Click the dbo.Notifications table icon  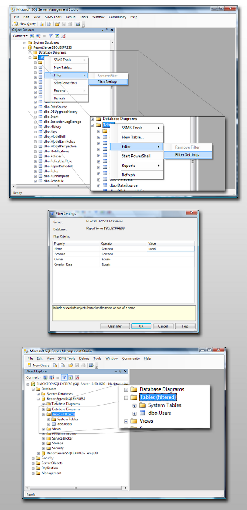click(x=40, y=151)
